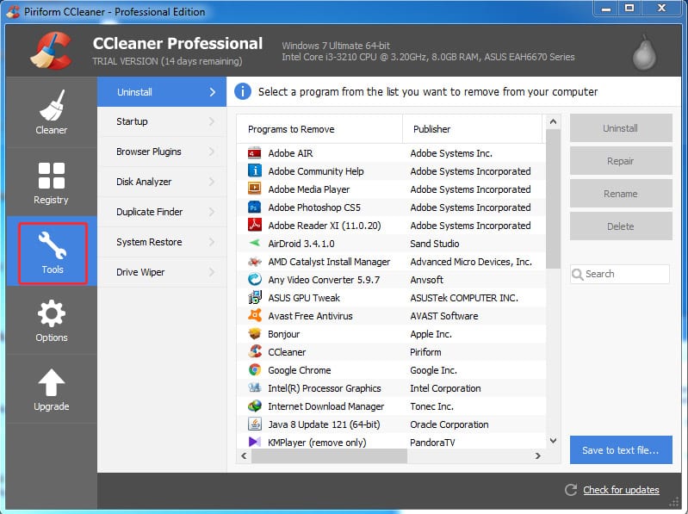Click the Google Chrome icon in list
This screenshot has height=514, width=688.
click(x=255, y=370)
